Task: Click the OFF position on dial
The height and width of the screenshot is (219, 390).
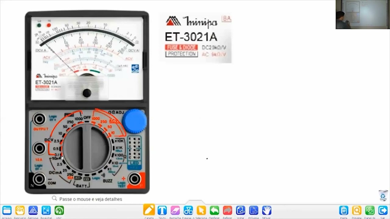Action: (87, 117)
